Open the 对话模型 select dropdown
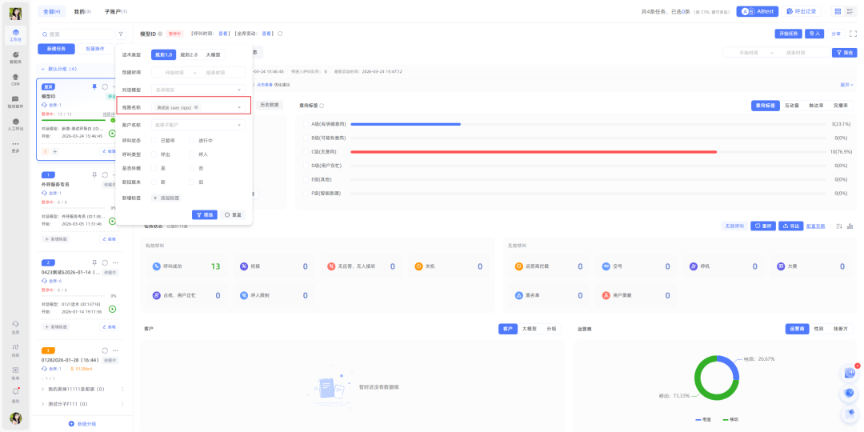The width and height of the screenshot is (864, 432). coord(198,90)
